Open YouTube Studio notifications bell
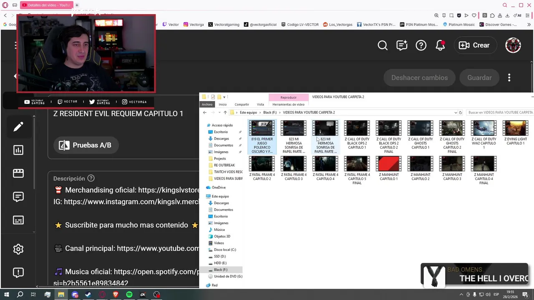534x300 pixels. coord(441,45)
